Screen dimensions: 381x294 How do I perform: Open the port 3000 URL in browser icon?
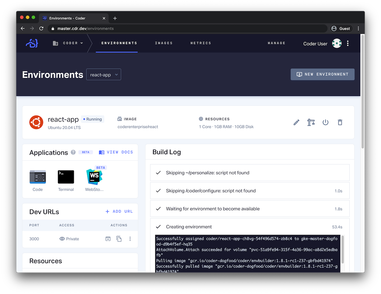click(108, 239)
